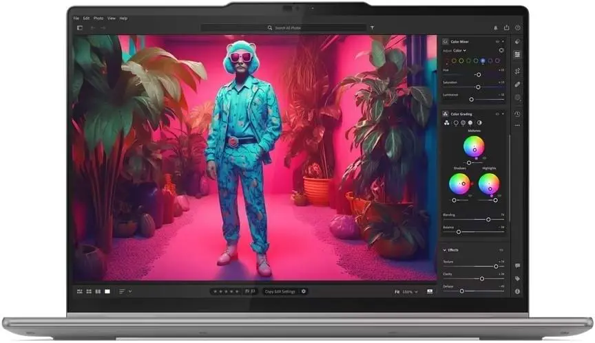
Task: Click the Search All Photos field
Action: [x=284, y=27]
